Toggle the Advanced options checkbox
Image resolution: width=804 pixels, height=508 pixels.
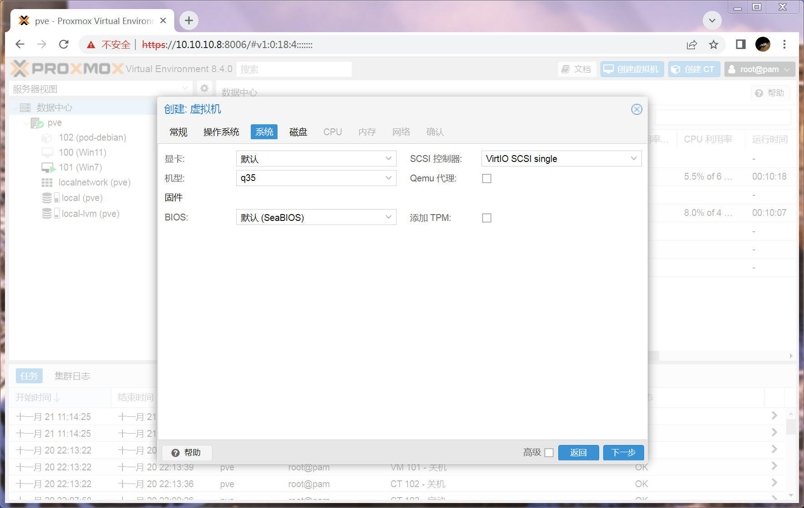pos(549,453)
